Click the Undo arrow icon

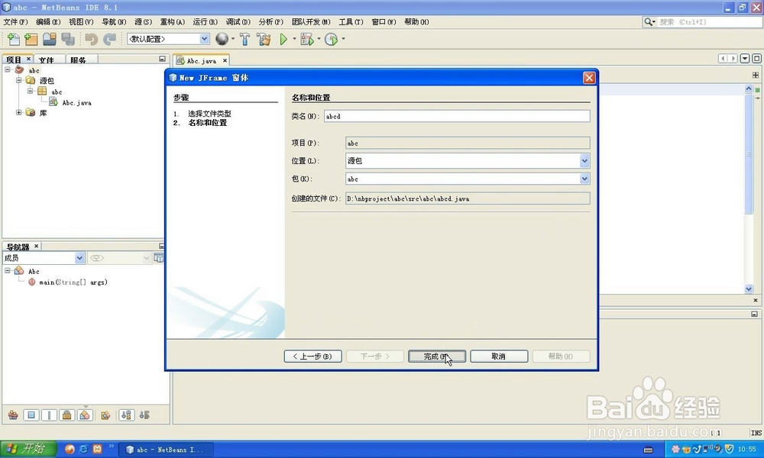(x=91, y=39)
